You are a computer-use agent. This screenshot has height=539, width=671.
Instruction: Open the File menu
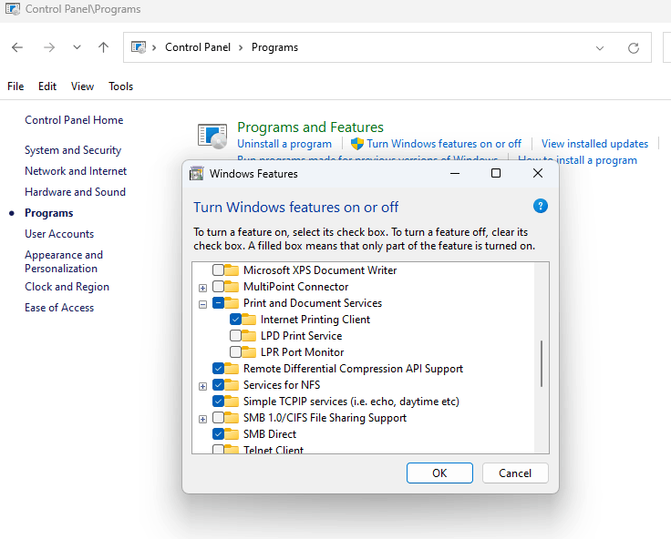15,86
